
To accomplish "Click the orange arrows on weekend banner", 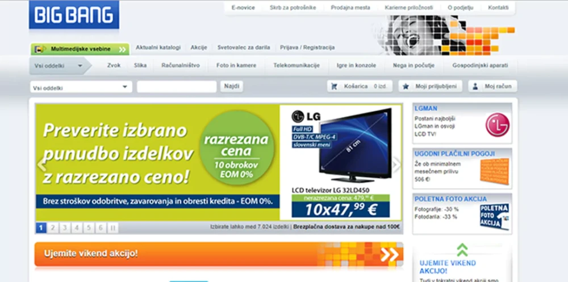I will pos(389,254).
